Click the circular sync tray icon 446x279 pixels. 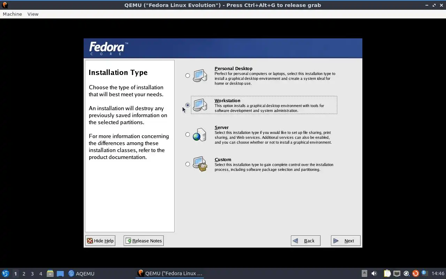click(x=406, y=273)
